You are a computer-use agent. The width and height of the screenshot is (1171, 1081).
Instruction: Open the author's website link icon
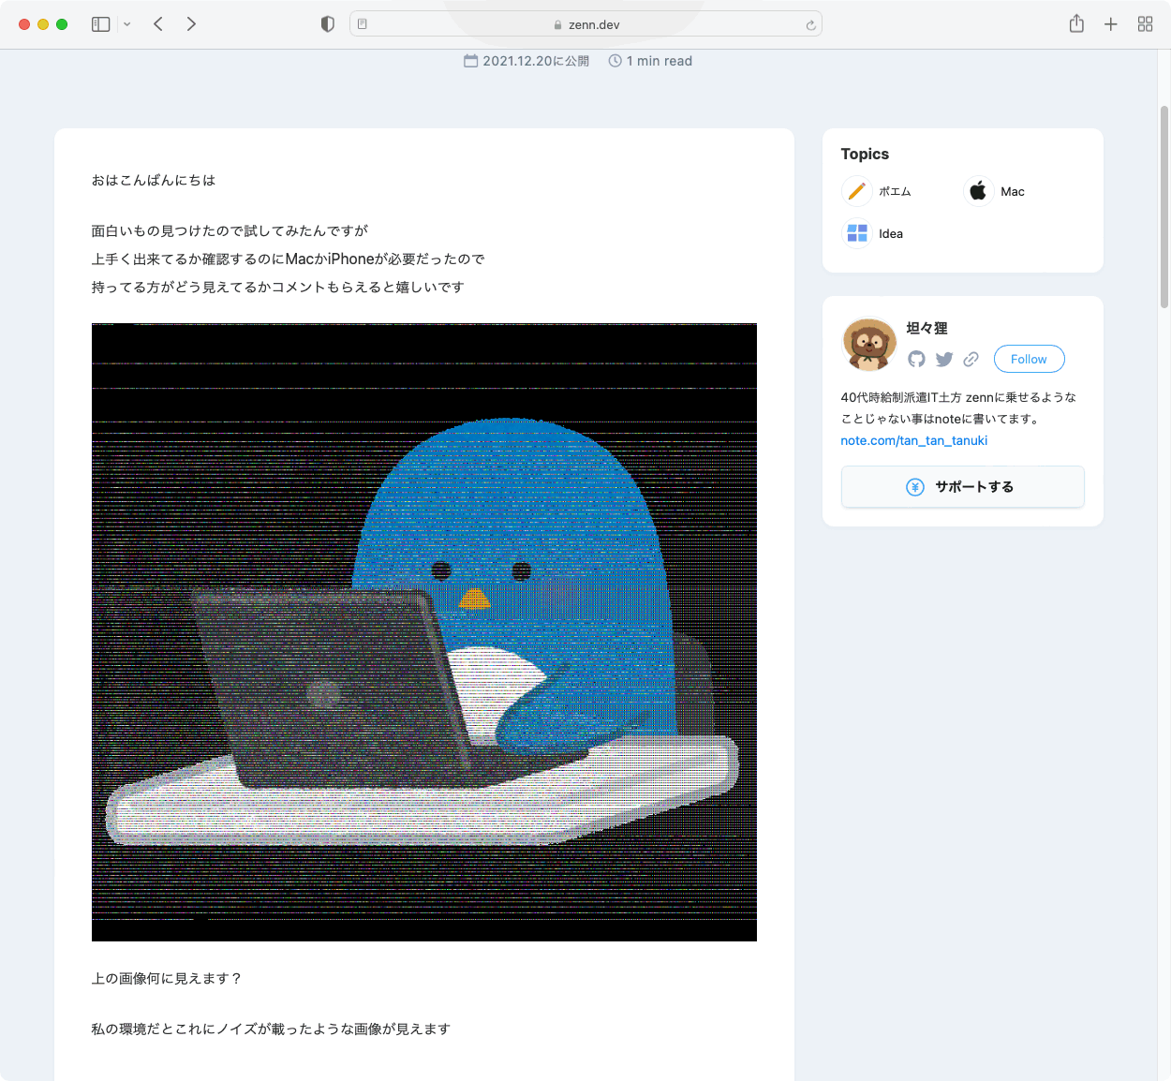point(971,359)
